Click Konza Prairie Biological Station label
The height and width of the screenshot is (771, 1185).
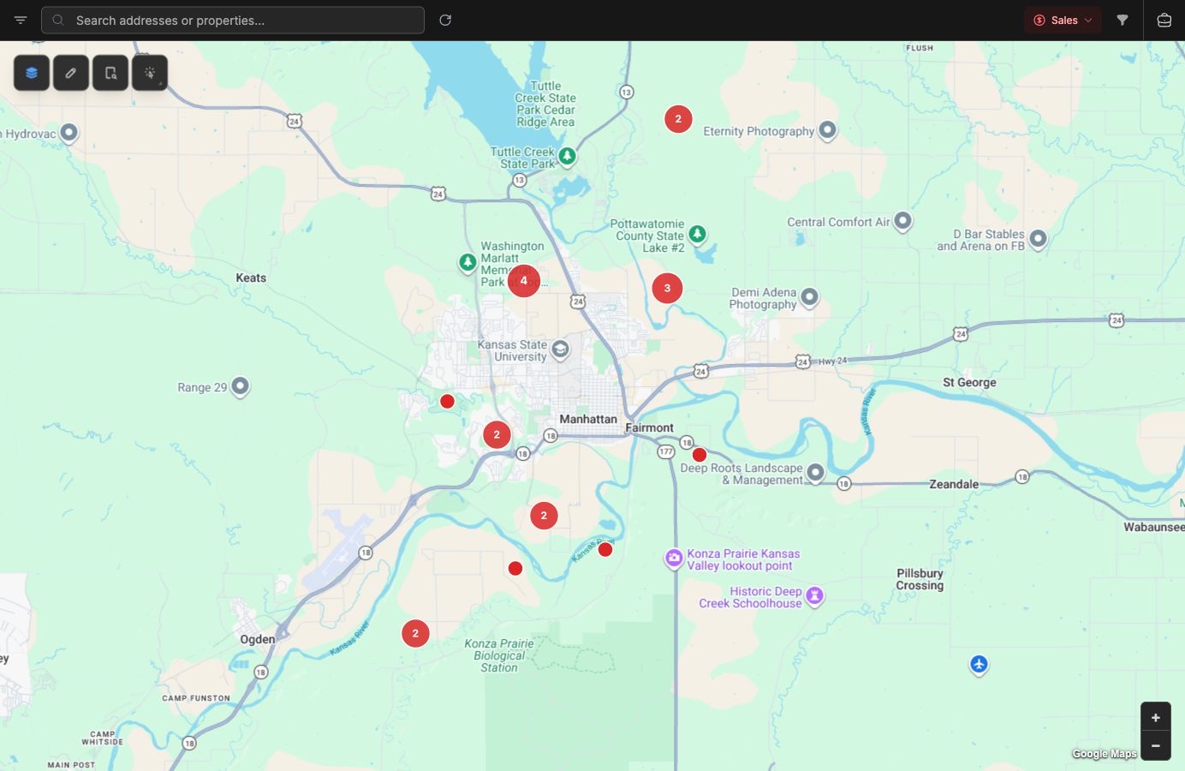[499, 655]
